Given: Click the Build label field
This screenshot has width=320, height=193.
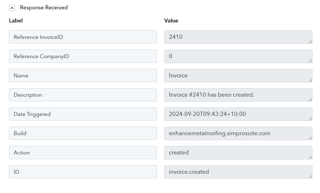Looking at the screenshot, I should 83,133.
